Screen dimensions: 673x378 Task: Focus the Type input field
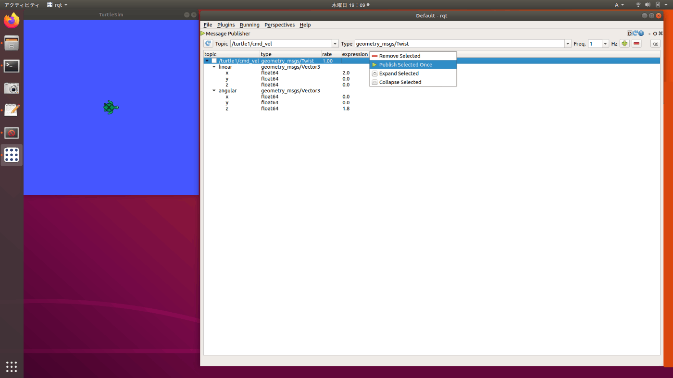[459, 44]
